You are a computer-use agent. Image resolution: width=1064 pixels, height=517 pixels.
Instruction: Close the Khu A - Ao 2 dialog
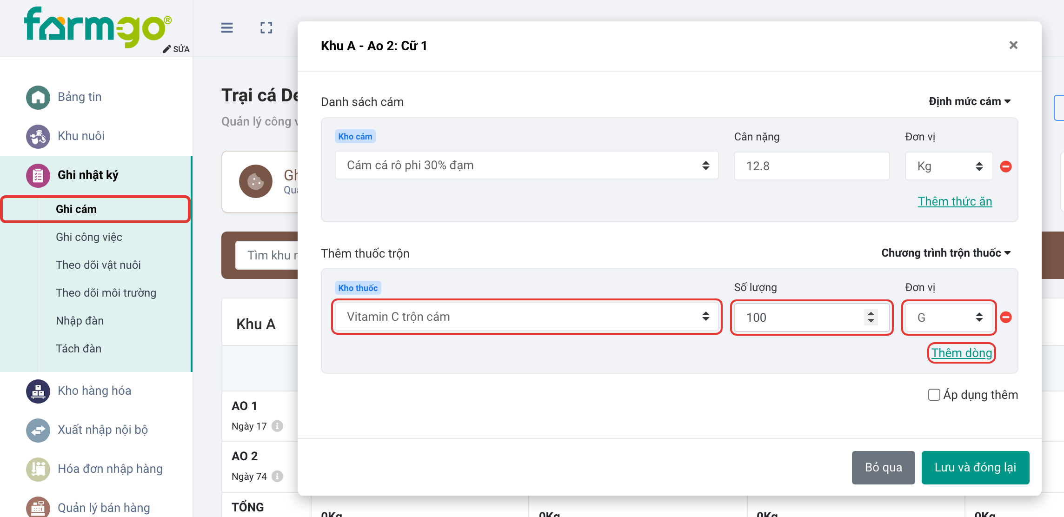click(1014, 45)
